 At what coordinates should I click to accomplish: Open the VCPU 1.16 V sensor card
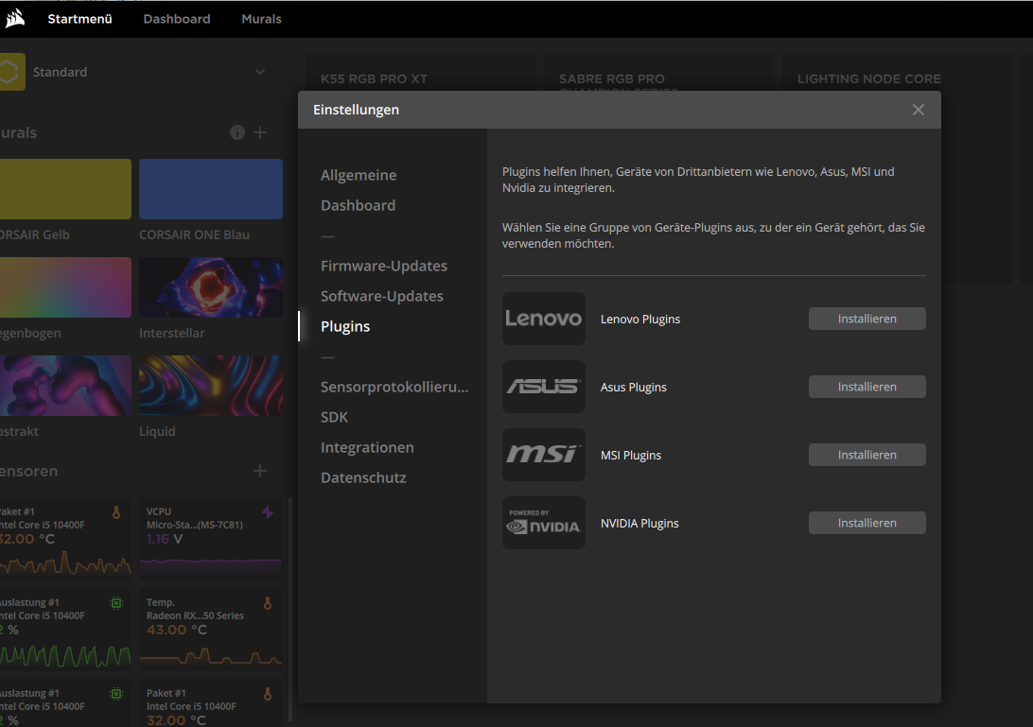pyautogui.click(x=211, y=537)
